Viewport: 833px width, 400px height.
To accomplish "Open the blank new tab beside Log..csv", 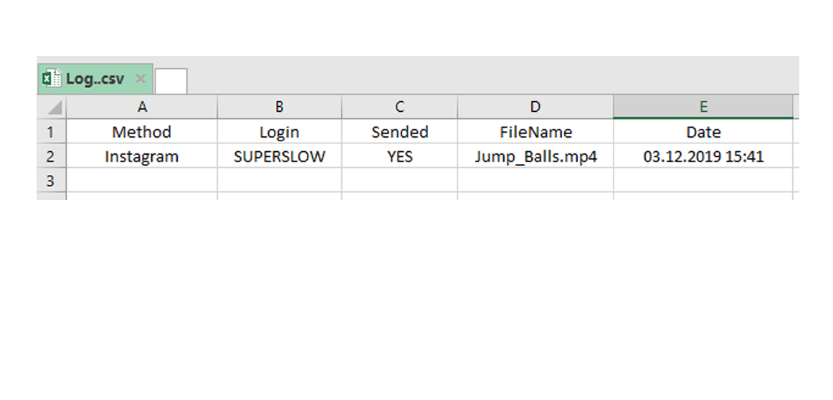I will (171, 81).
